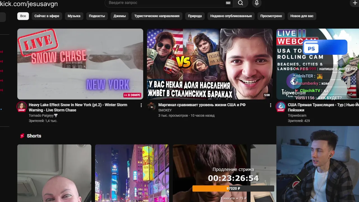Click the 5:08 duration badge
359x202 pixels.
tap(267, 95)
